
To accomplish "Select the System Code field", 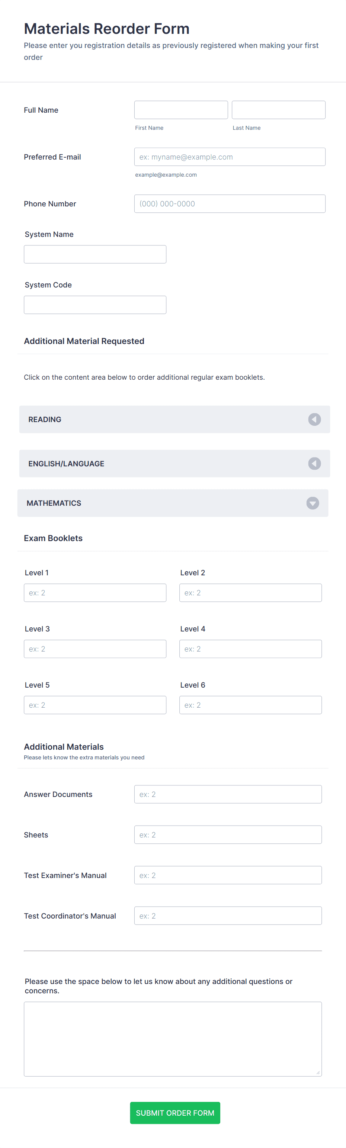I will click(95, 304).
